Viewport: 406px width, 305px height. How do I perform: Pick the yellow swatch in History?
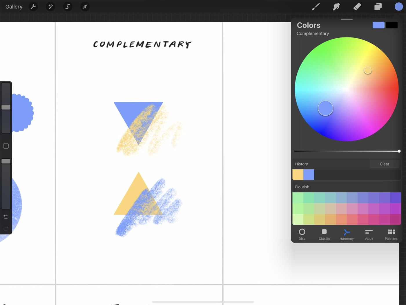[298, 175]
